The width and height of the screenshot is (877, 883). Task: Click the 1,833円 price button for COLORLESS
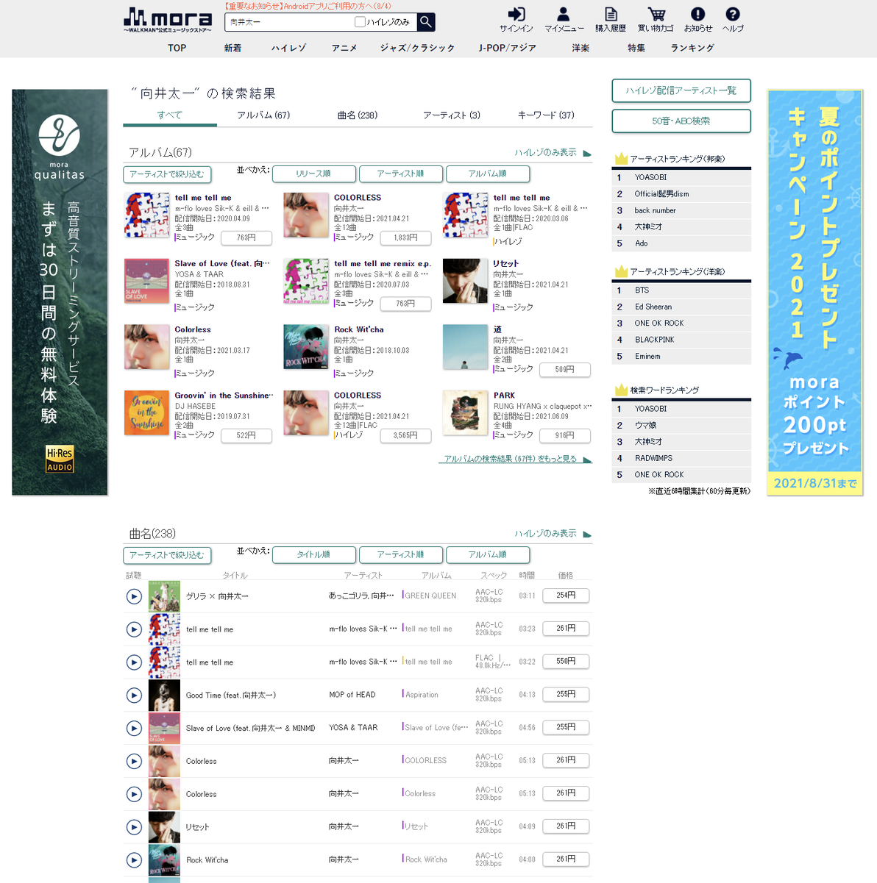(x=406, y=237)
